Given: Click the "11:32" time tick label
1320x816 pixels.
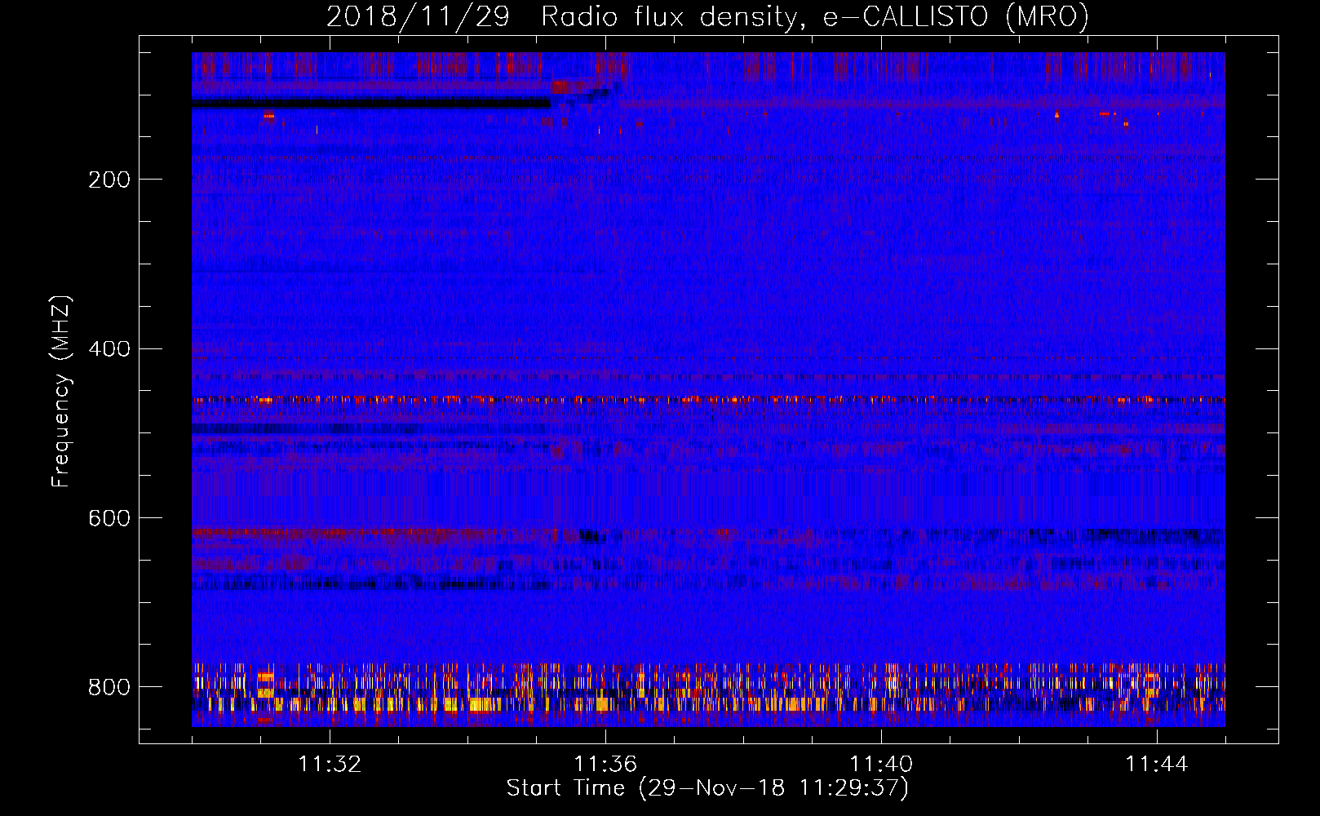Looking at the screenshot, I should tap(330, 765).
